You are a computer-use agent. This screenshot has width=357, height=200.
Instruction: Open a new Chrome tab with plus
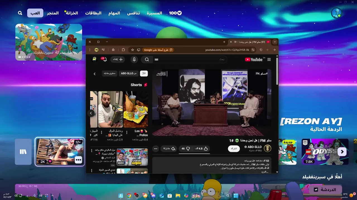pos(224,42)
